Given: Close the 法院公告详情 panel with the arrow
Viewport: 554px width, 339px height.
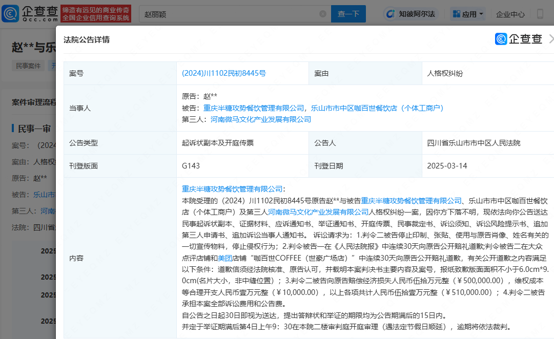Looking at the screenshot, I should click(x=551, y=39).
